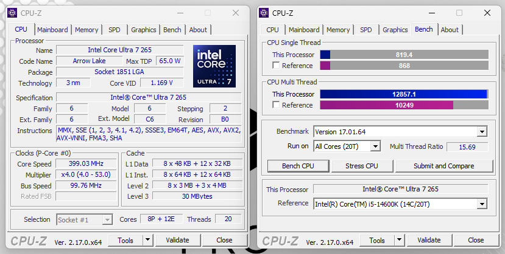
Task: Click Core Speed value 399.03 MHz
Action: (86, 163)
